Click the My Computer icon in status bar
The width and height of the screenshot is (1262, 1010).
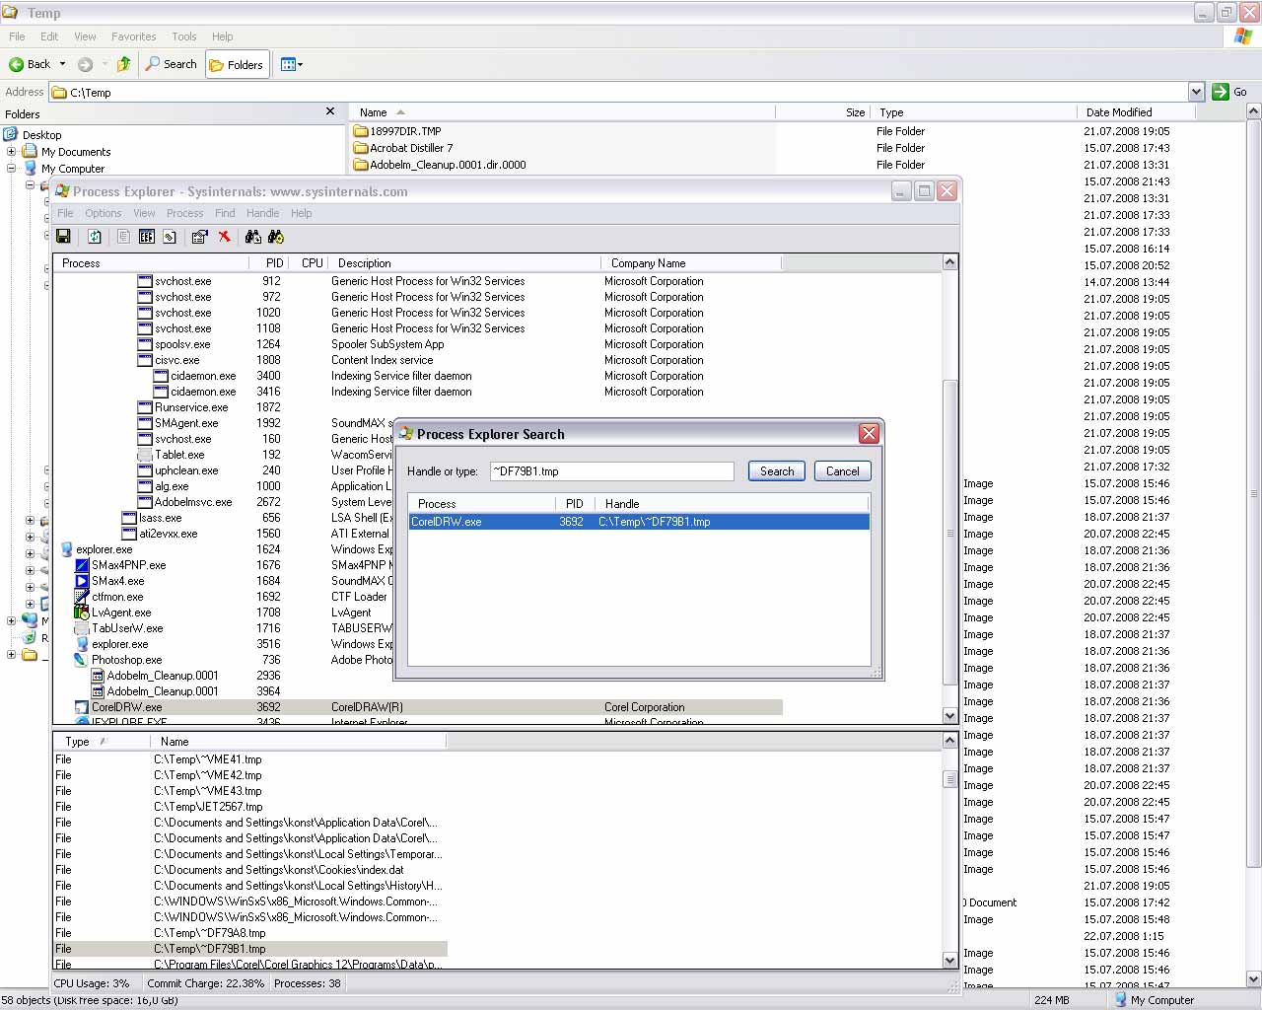click(x=1121, y=999)
